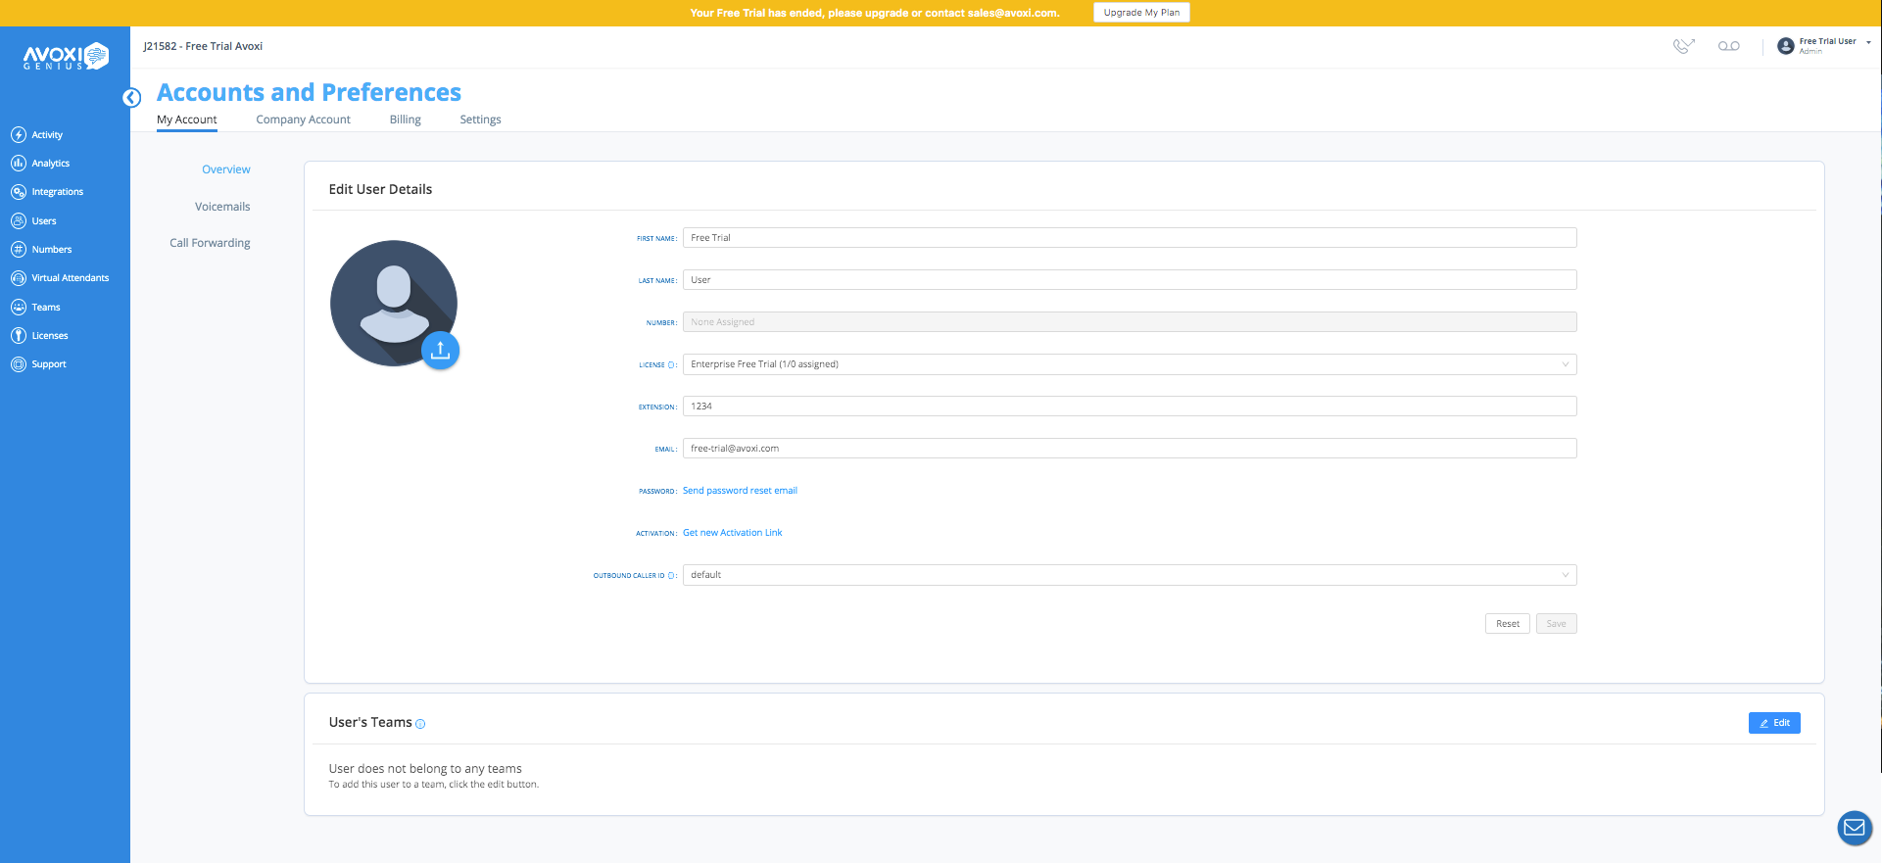Open the Support sidebar icon
1882x863 pixels.
coord(19,364)
